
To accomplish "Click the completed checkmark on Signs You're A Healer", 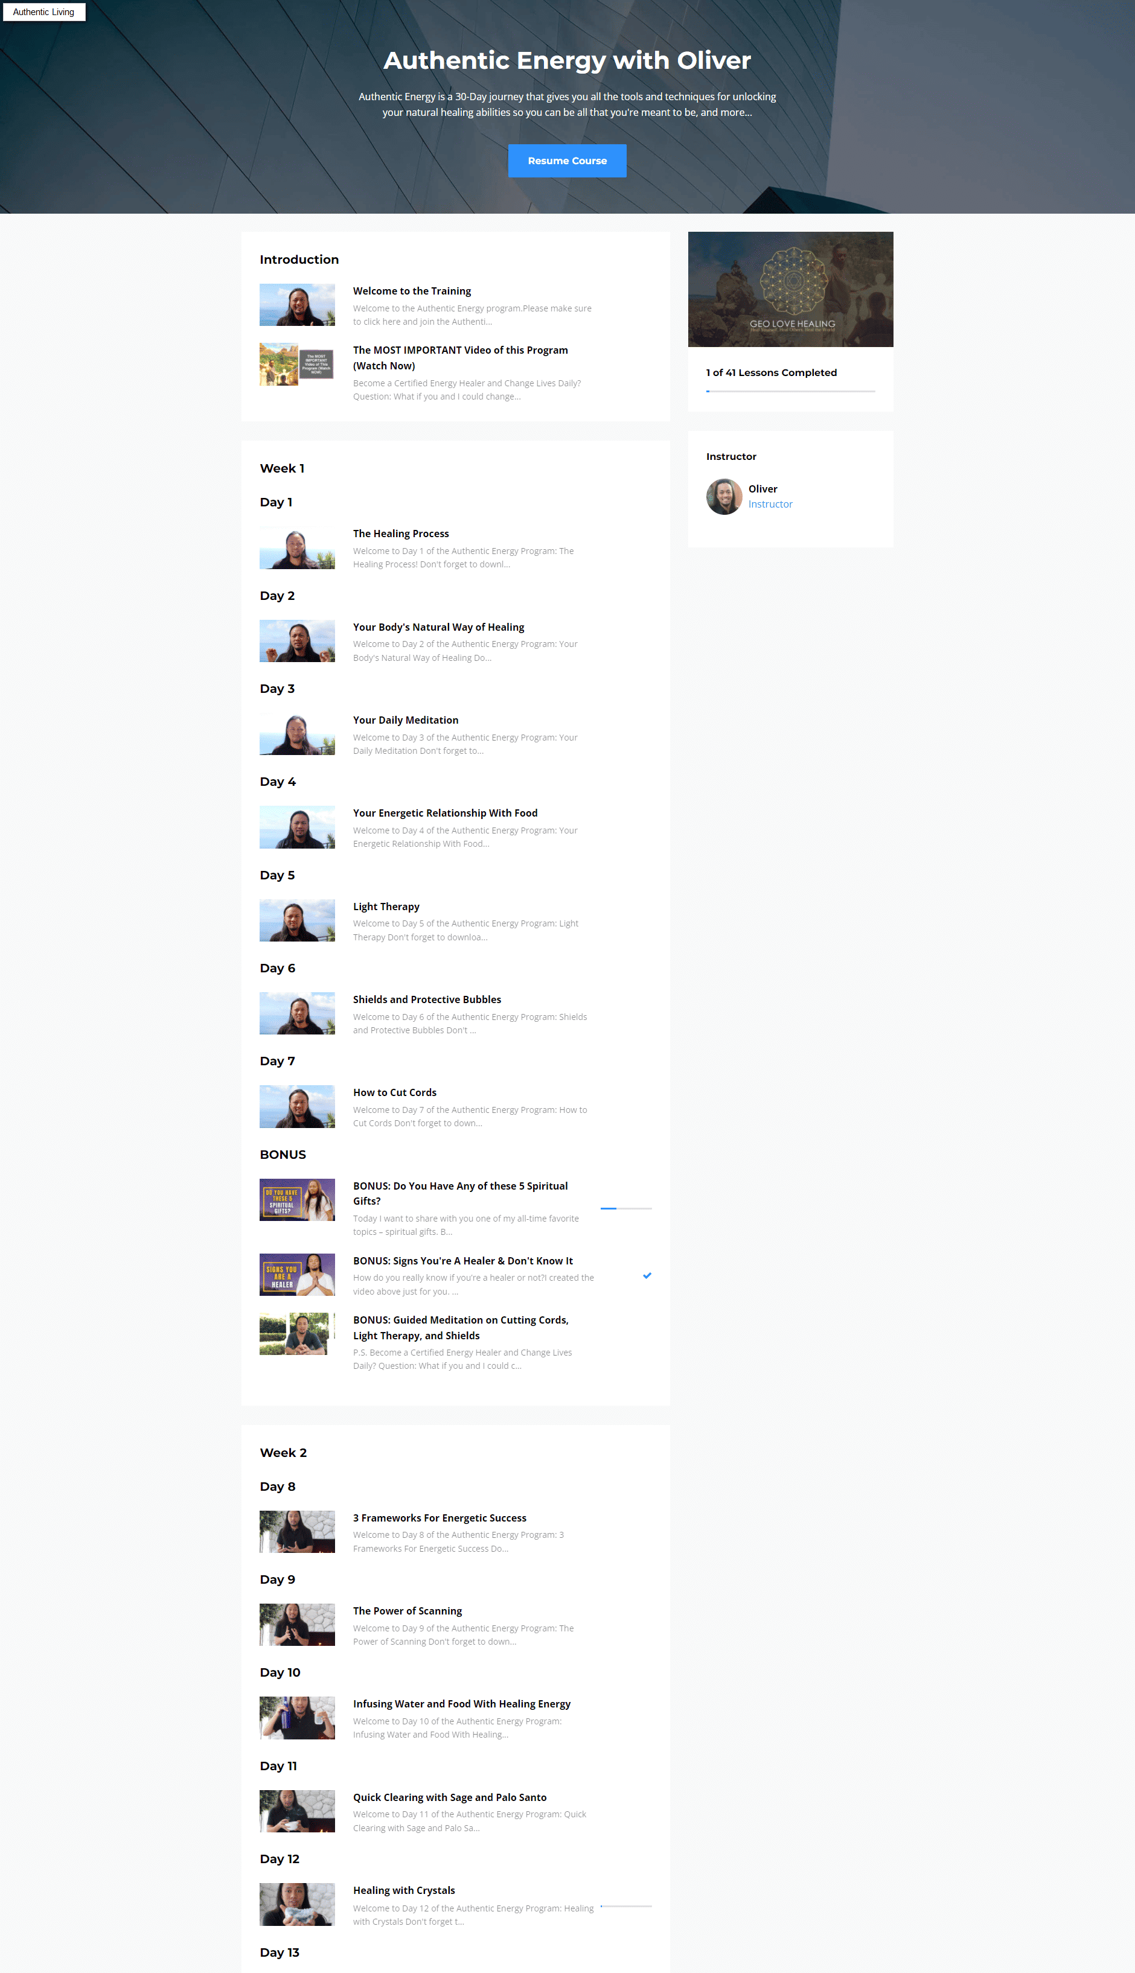I will coord(646,1275).
